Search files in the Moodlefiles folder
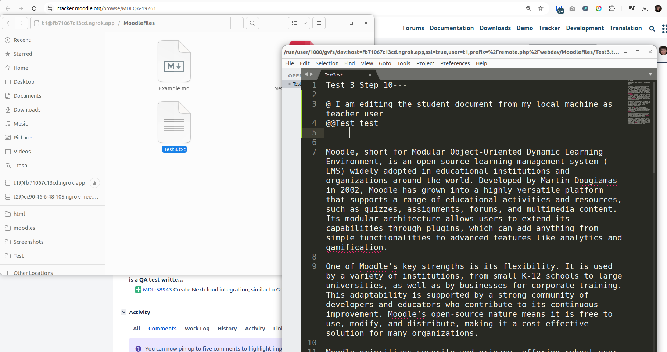The image size is (667, 352). [252, 23]
